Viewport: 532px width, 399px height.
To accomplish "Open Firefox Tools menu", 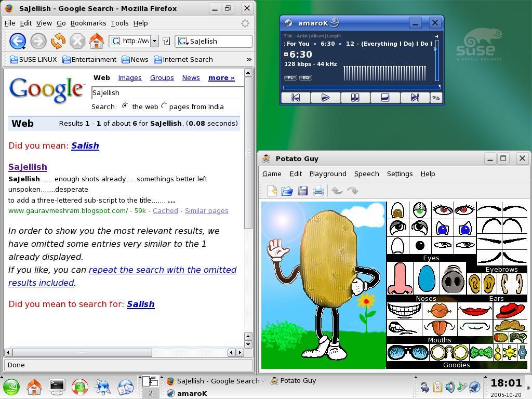I will click(120, 23).
